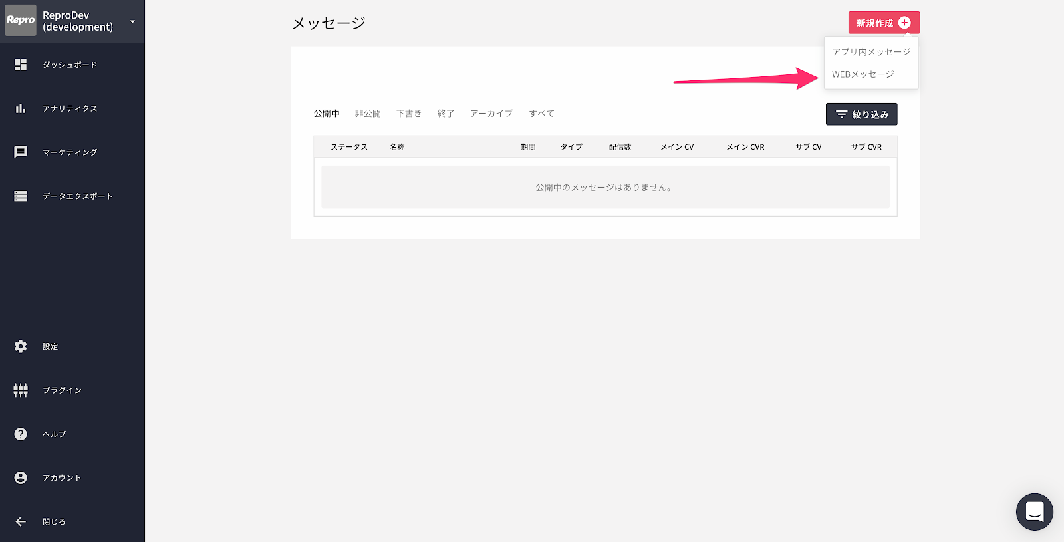Click the データエクスポート storage icon
This screenshot has width=1064, height=542.
[x=21, y=196]
